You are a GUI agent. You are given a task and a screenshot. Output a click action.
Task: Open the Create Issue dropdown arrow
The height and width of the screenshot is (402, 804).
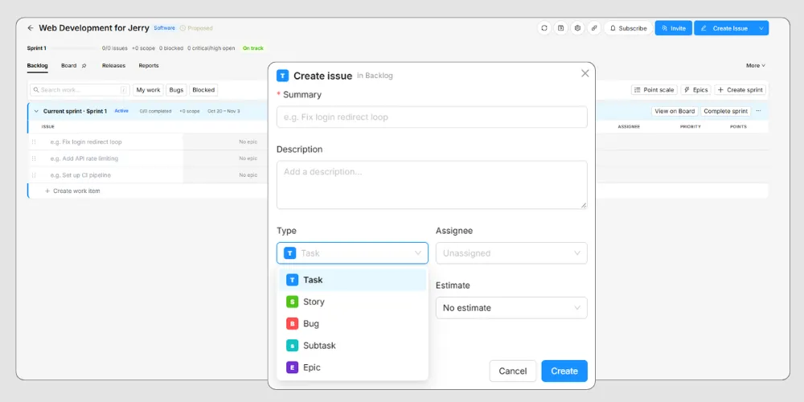pos(761,28)
